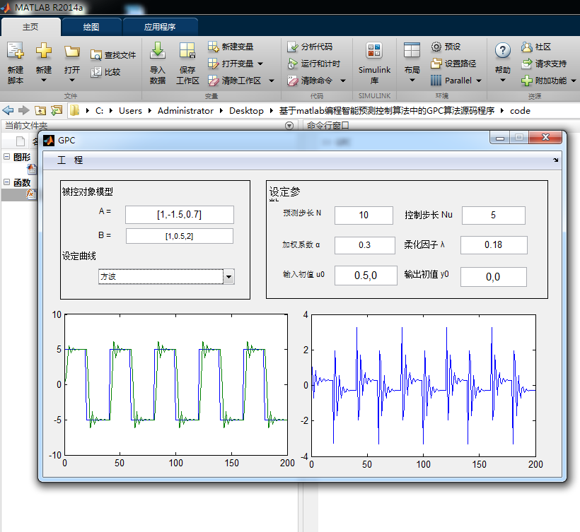Image resolution: width=580 pixels, height=532 pixels.
Task: Expand the Open (打开) dropdown arrow
Action: [x=71, y=80]
